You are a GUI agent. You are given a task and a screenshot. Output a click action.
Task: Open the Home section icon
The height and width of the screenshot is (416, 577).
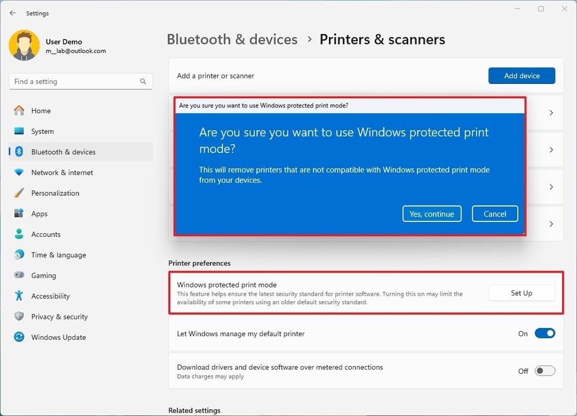tap(20, 111)
